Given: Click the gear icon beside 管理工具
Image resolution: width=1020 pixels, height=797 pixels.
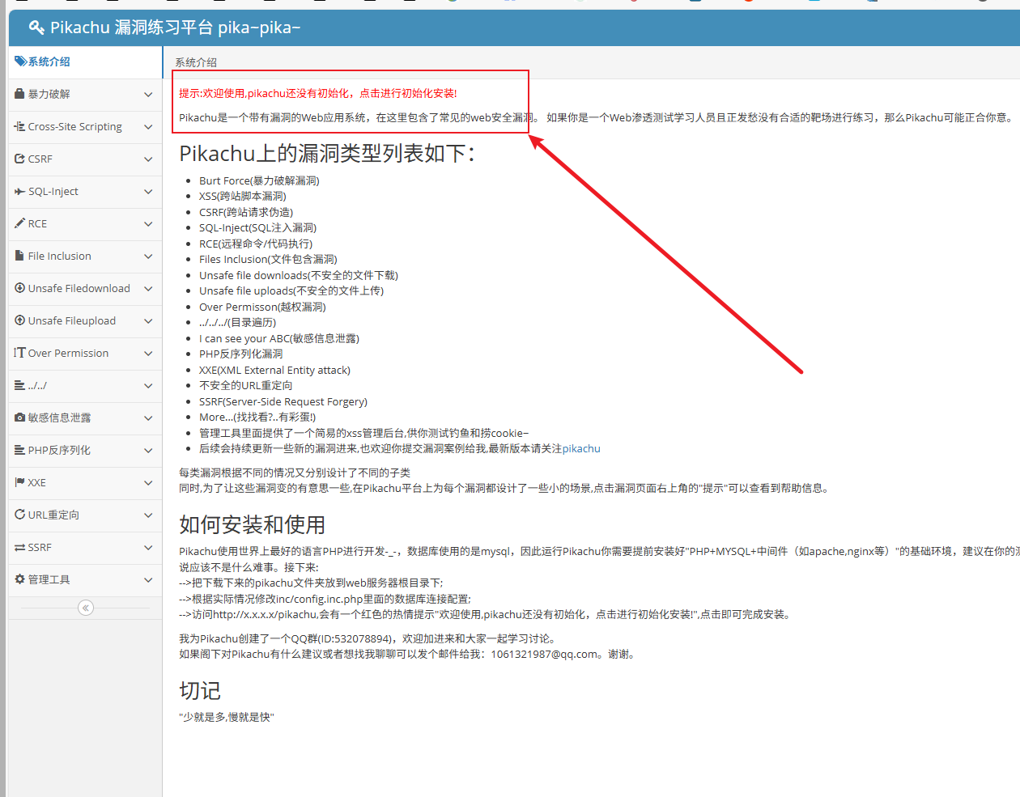Looking at the screenshot, I should [x=20, y=579].
